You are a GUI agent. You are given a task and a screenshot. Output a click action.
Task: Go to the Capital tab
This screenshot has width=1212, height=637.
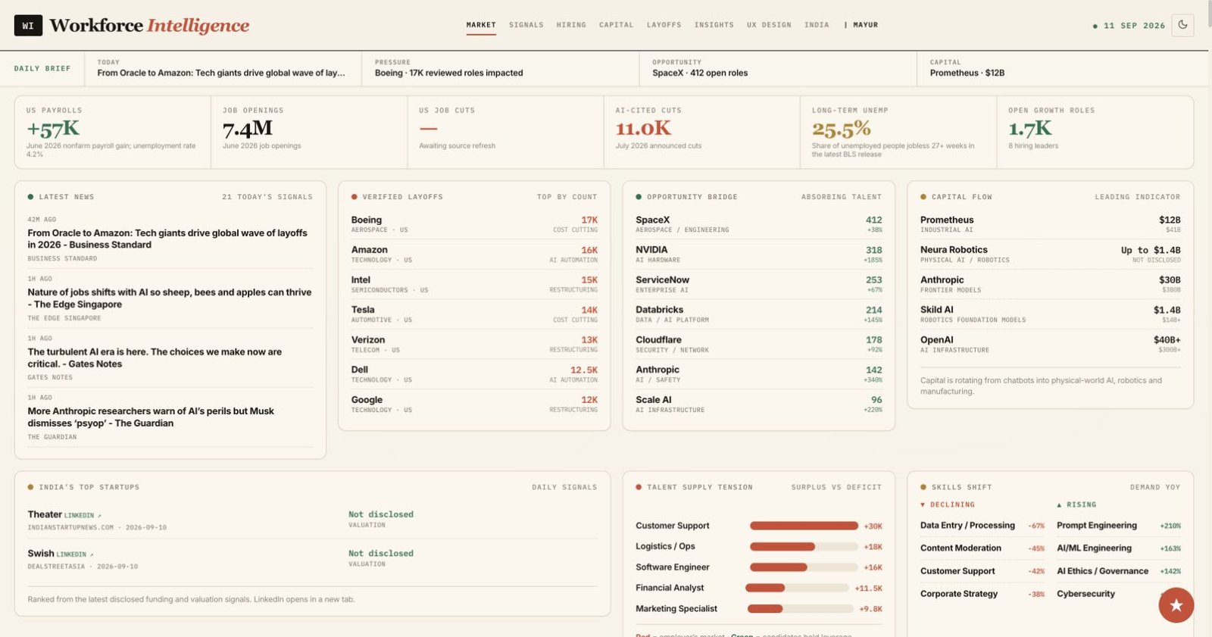pos(616,25)
